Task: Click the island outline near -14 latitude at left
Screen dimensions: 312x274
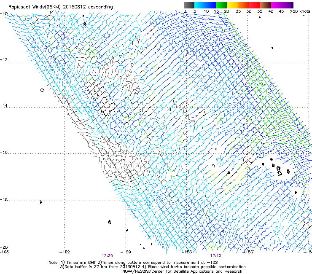Action: click(x=42, y=90)
